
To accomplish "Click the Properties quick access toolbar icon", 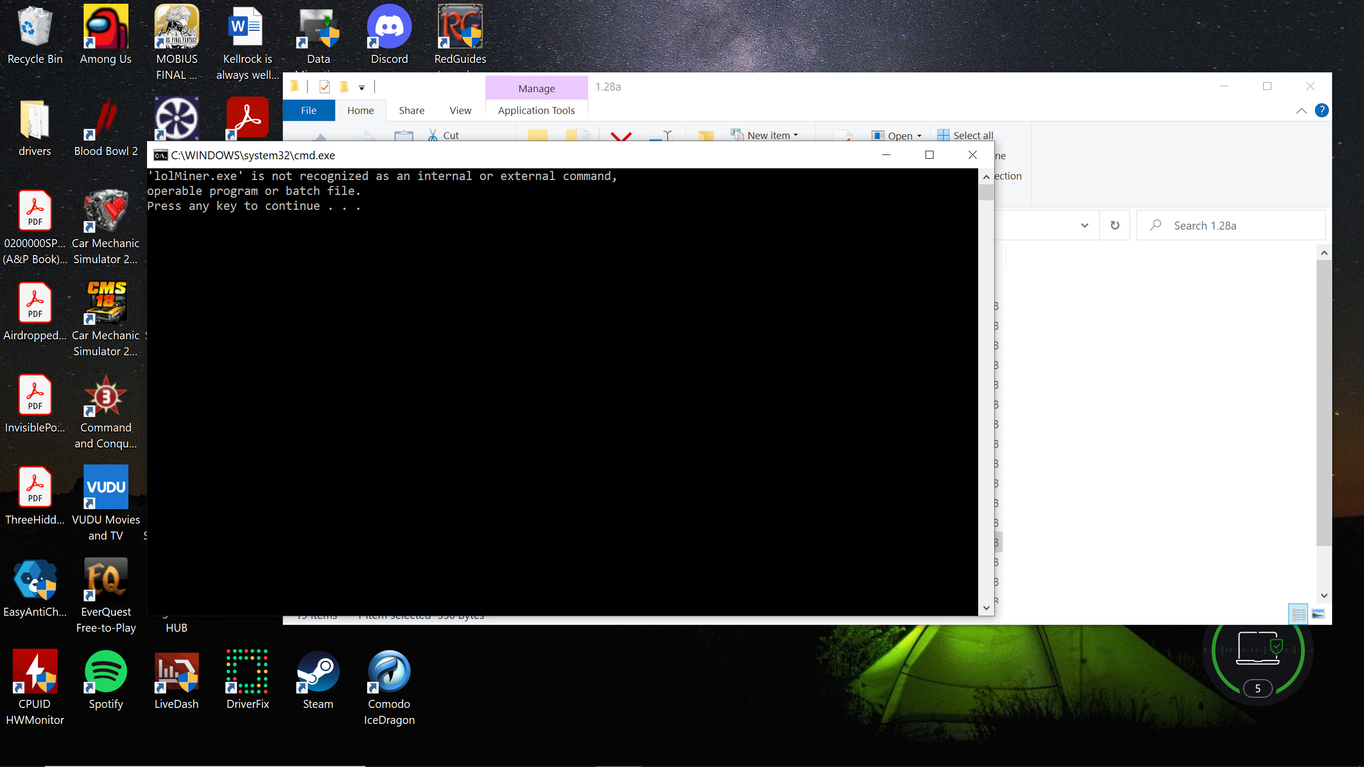I will click(x=324, y=86).
